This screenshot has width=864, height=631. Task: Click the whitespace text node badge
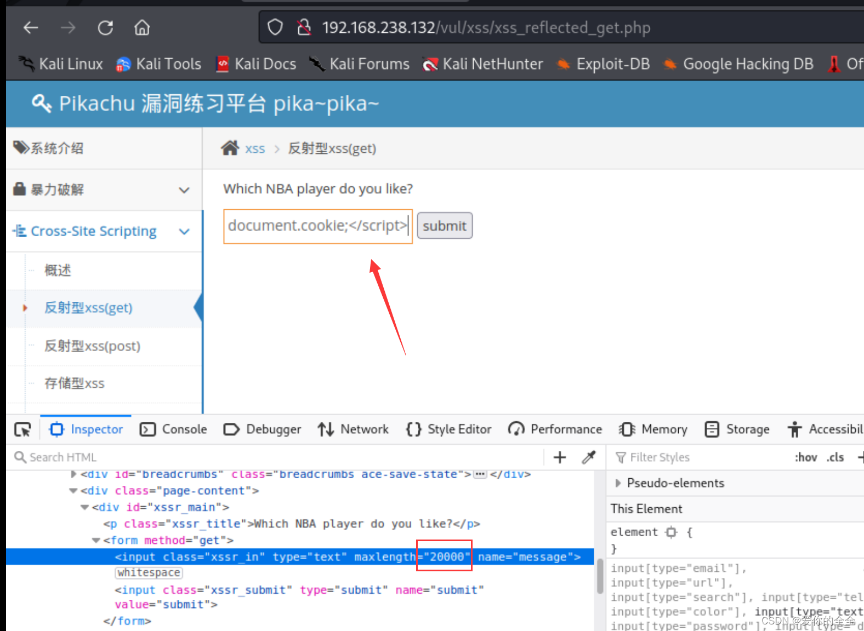(x=149, y=573)
